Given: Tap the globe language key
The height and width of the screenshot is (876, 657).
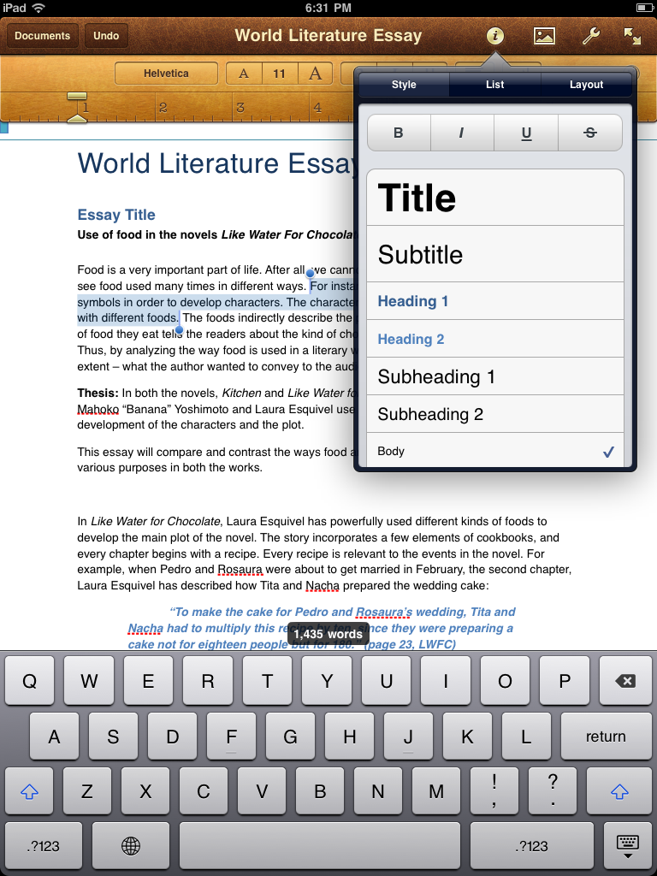Looking at the screenshot, I should coord(131,846).
